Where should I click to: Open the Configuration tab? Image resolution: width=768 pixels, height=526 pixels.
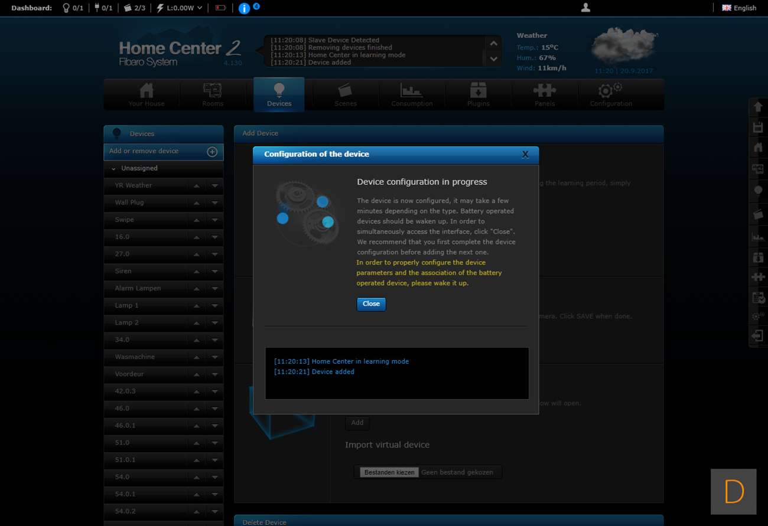(610, 94)
